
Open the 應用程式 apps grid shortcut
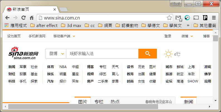pyautogui.click(x=16, y=25)
